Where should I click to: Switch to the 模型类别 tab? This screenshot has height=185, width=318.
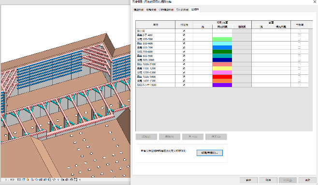[139, 10]
